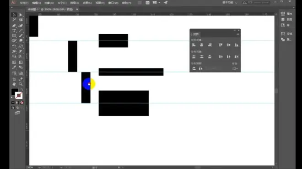The width and height of the screenshot is (302, 169).
Task: Select the Lasso tool
Action: point(21,20)
